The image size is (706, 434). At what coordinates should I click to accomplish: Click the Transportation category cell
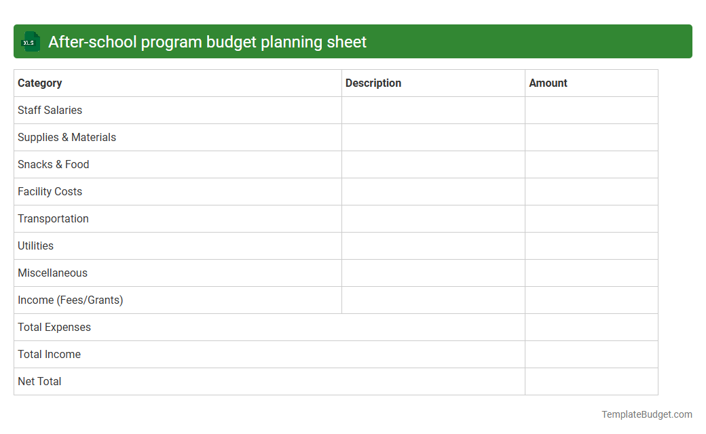coord(53,218)
